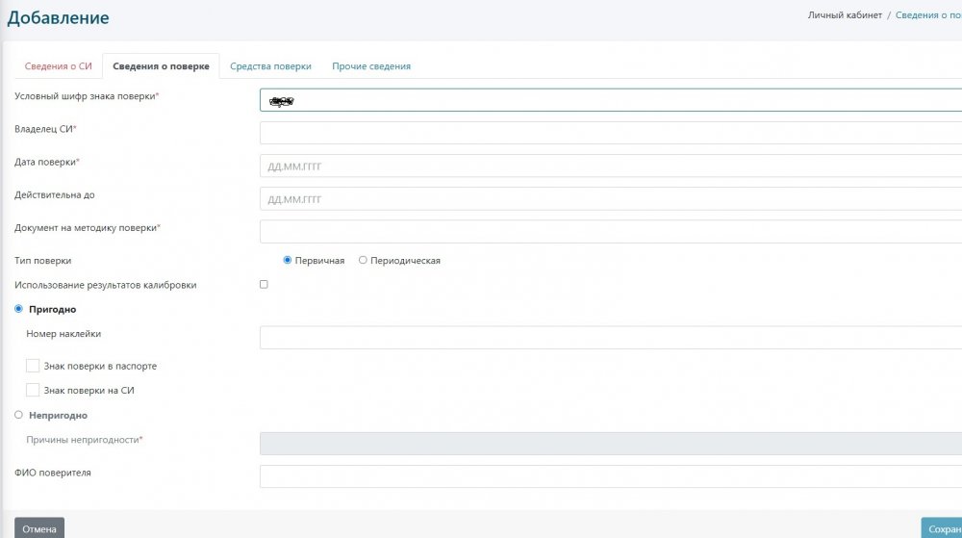Go to the 'Прочие сведения' tab

tap(371, 66)
